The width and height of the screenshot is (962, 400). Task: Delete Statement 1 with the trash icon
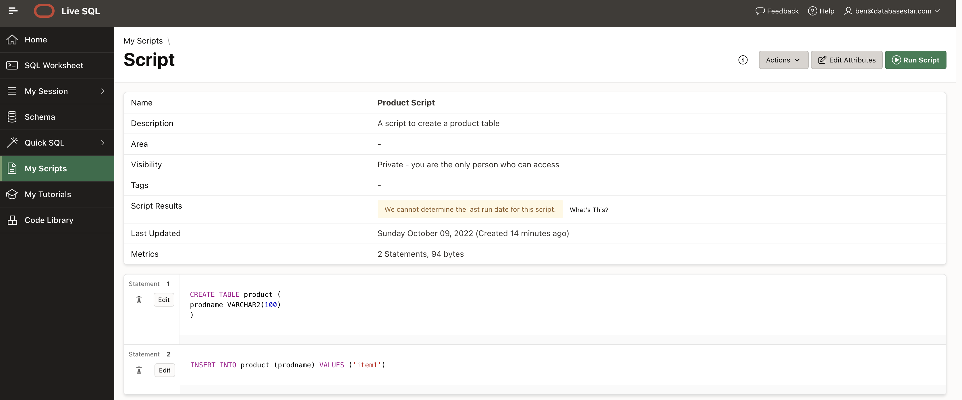[x=139, y=300]
